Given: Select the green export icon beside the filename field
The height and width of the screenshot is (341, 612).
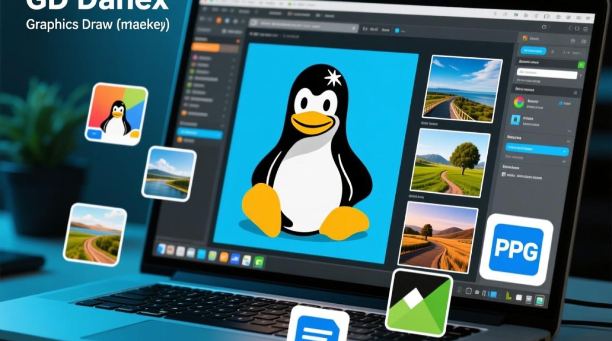Looking at the screenshot, I should (x=581, y=65).
